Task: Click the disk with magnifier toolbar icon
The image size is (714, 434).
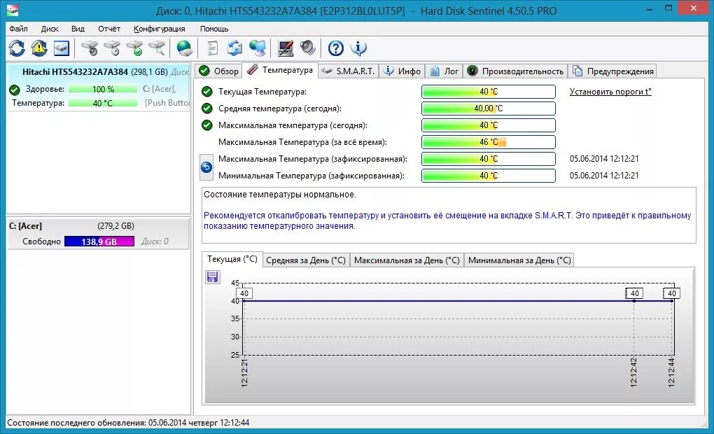Action: 157,48
